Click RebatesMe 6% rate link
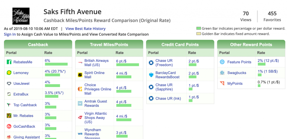 [x=47, y=61]
